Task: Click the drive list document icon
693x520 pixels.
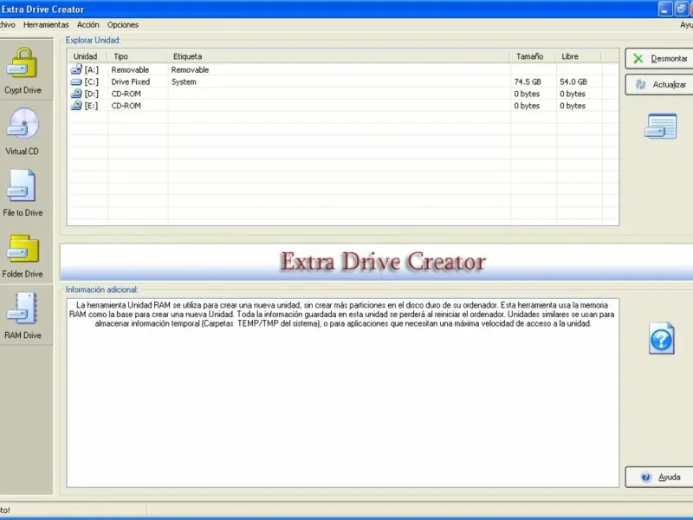Action: click(x=661, y=127)
